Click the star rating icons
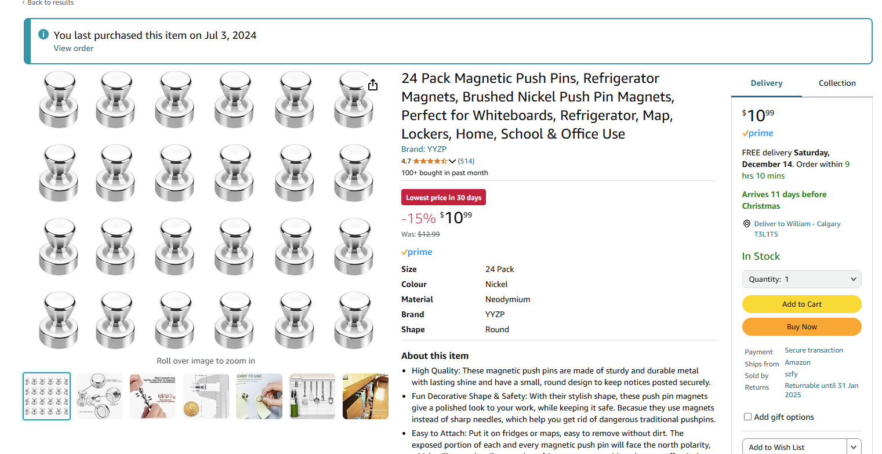This screenshot has height=454, width=882. [x=430, y=161]
